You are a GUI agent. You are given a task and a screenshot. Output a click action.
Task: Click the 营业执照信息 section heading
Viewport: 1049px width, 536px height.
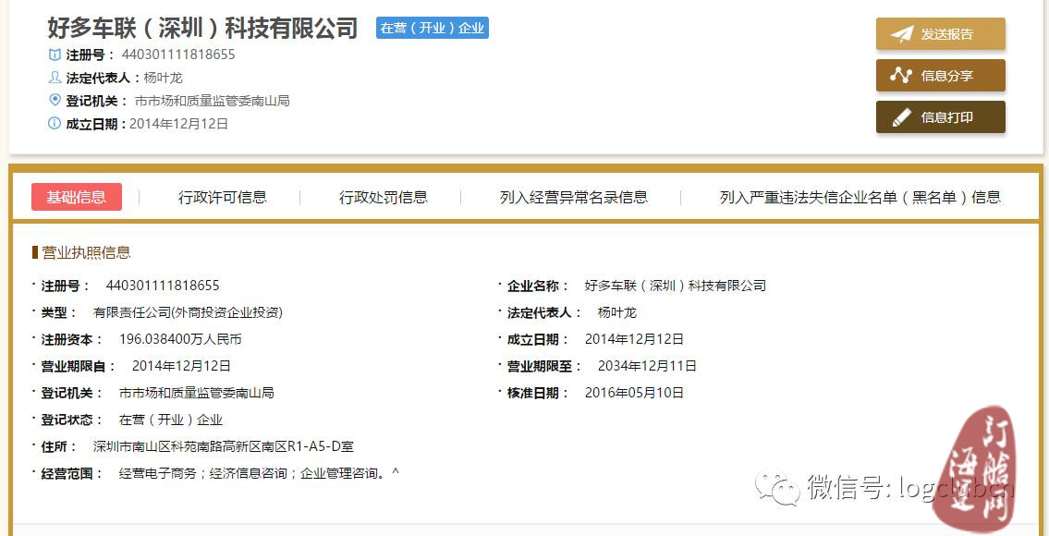tap(86, 252)
